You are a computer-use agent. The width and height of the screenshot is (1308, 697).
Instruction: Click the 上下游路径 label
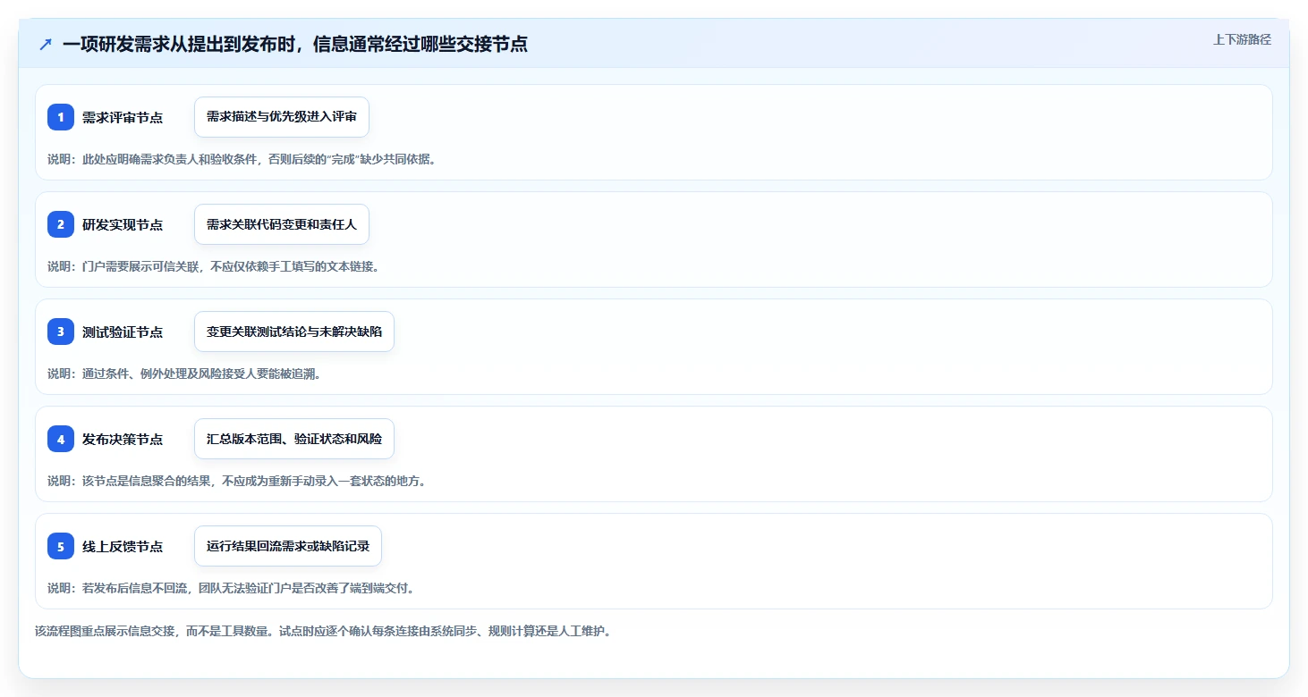[1242, 39]
